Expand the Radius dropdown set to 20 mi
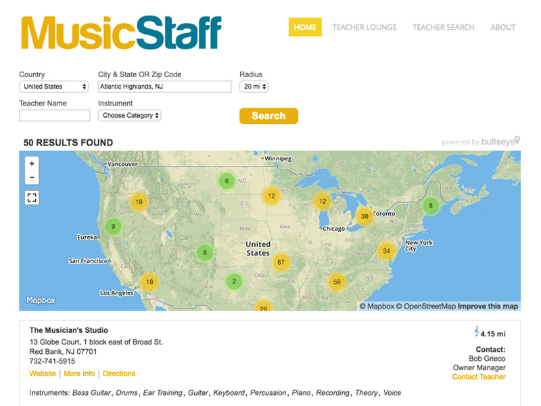The image size is (541, 406). [x=254, y=86]
